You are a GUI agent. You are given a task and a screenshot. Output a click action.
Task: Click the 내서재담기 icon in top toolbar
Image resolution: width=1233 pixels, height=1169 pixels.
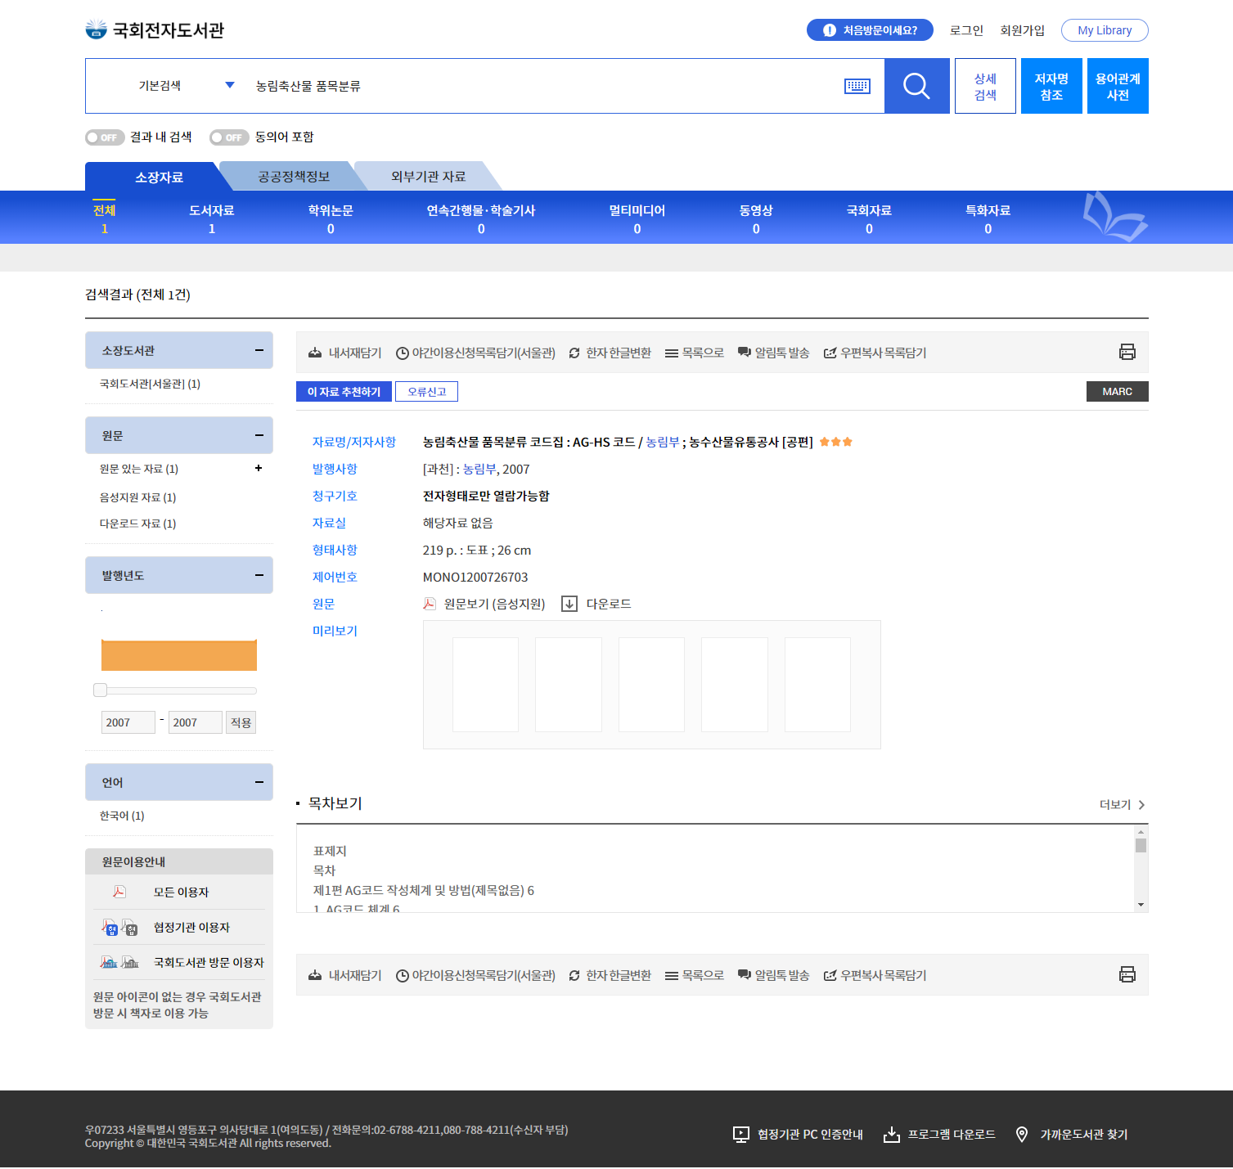[x=315, y=353]
